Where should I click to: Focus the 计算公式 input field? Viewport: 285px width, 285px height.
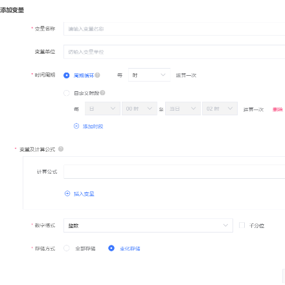(174, 172)
